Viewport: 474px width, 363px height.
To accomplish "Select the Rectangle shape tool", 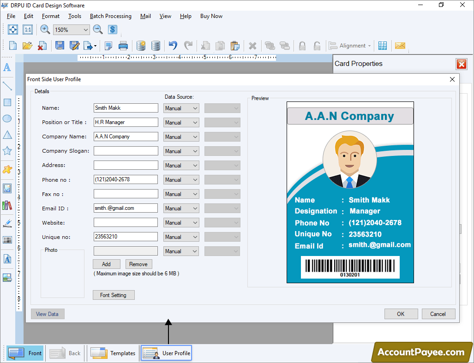I will tap(7, 102).
